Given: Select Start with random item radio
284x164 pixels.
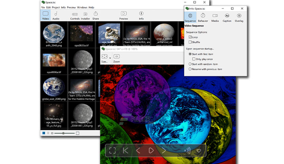Looking at the screenshot, I should [190, 64].
